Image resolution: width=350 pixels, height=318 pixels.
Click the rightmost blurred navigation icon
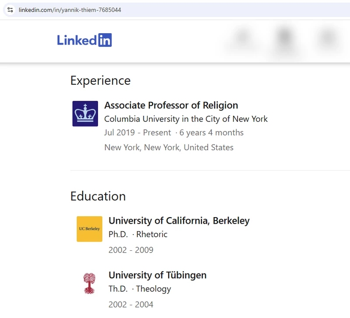[x=328, y=38]
